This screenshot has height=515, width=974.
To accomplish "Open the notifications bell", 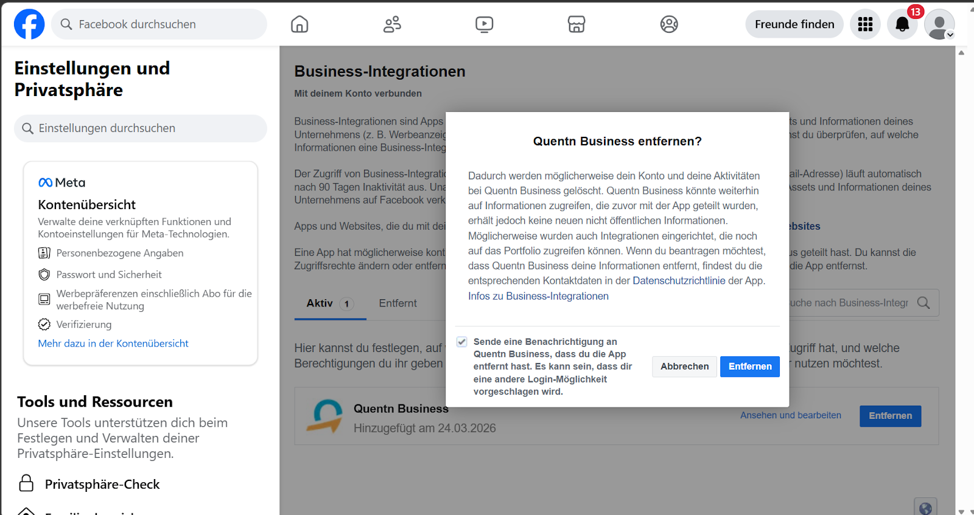I will tap(902, 24).
